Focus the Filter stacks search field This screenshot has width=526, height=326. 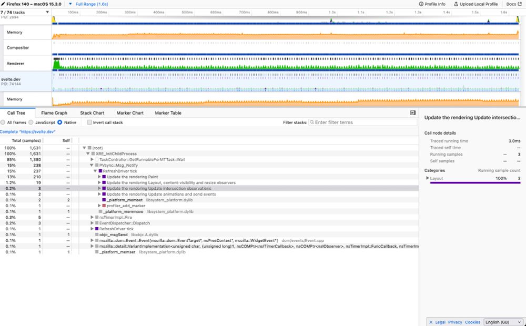363,123
